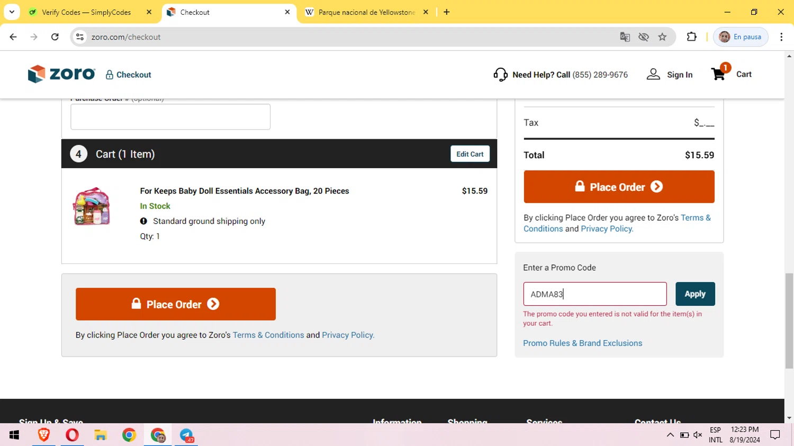Open the notification center icon

pos(775,435)
